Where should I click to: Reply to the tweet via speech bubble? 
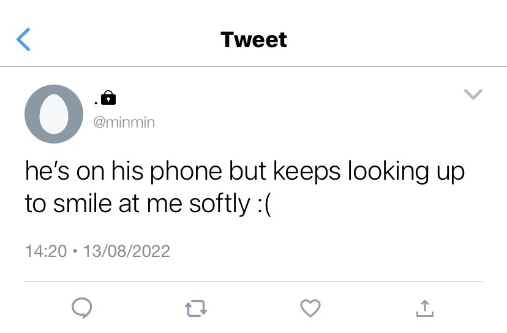[x=82, y=308]
